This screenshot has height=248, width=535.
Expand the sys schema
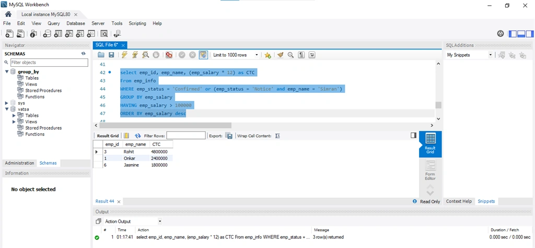[7, 103]
